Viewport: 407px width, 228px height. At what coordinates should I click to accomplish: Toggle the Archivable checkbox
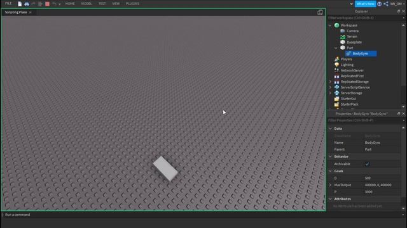pyautogui.click(x=367, y=164)
